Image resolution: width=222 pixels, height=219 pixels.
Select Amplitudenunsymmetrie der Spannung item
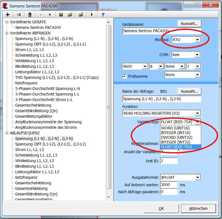pos(48,122)
